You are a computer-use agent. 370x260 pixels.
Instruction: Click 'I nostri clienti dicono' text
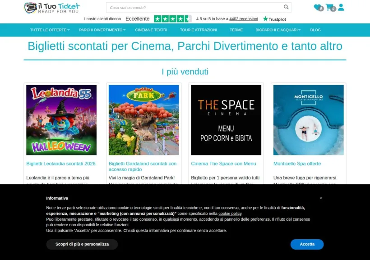point(102,19)
